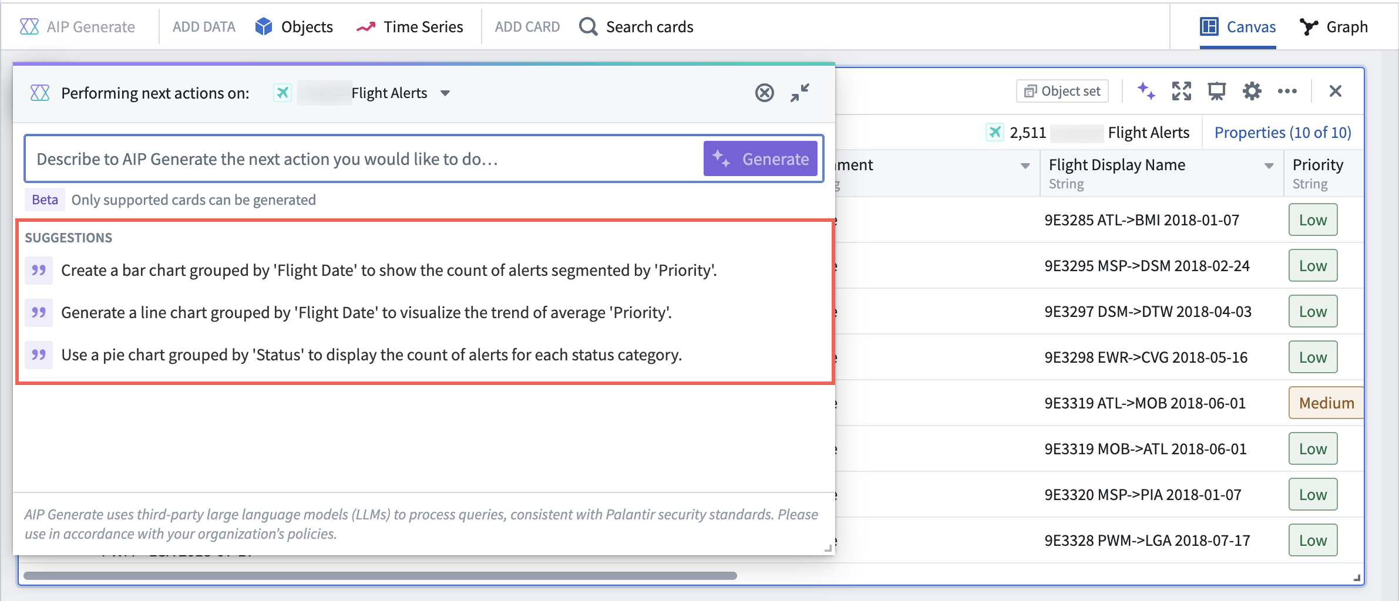Open the Flight Alerts target dropdown
This screenshot has width=1399, height=601.
(445, 93)
